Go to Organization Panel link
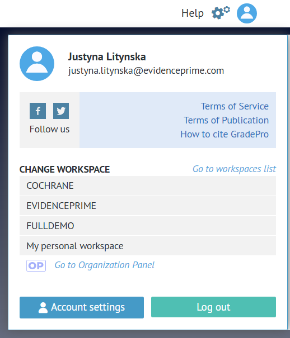The width and height of the screenshot is (290, 338). point(105,265)
